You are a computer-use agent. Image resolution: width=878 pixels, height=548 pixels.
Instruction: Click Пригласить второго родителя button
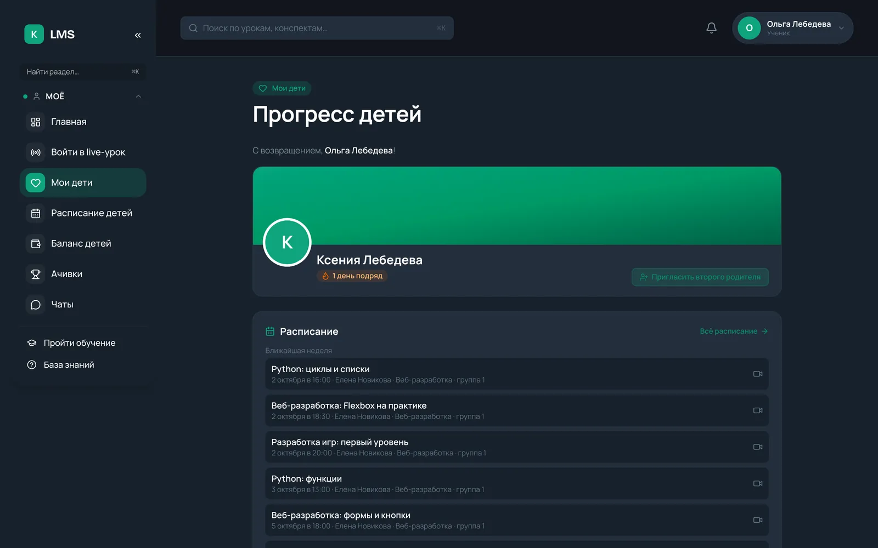[700, 277]
